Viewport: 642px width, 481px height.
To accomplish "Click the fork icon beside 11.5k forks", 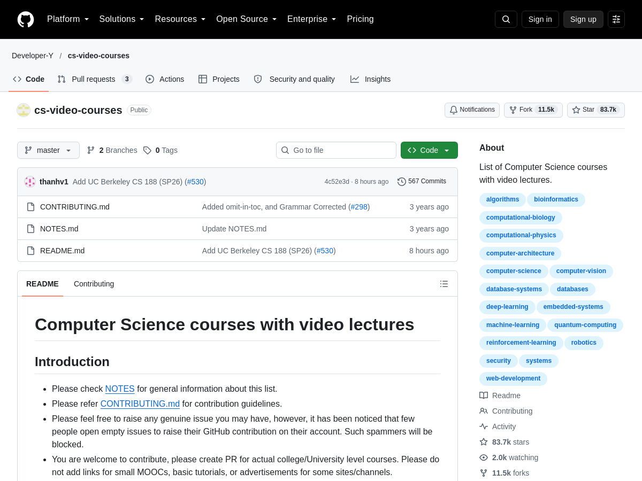I will coord(484,473).
